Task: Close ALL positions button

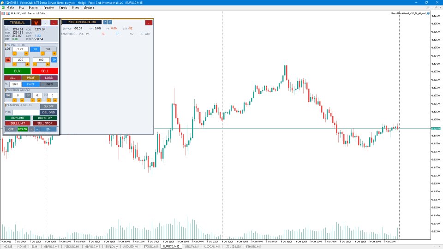Action: tap(13, 77)
